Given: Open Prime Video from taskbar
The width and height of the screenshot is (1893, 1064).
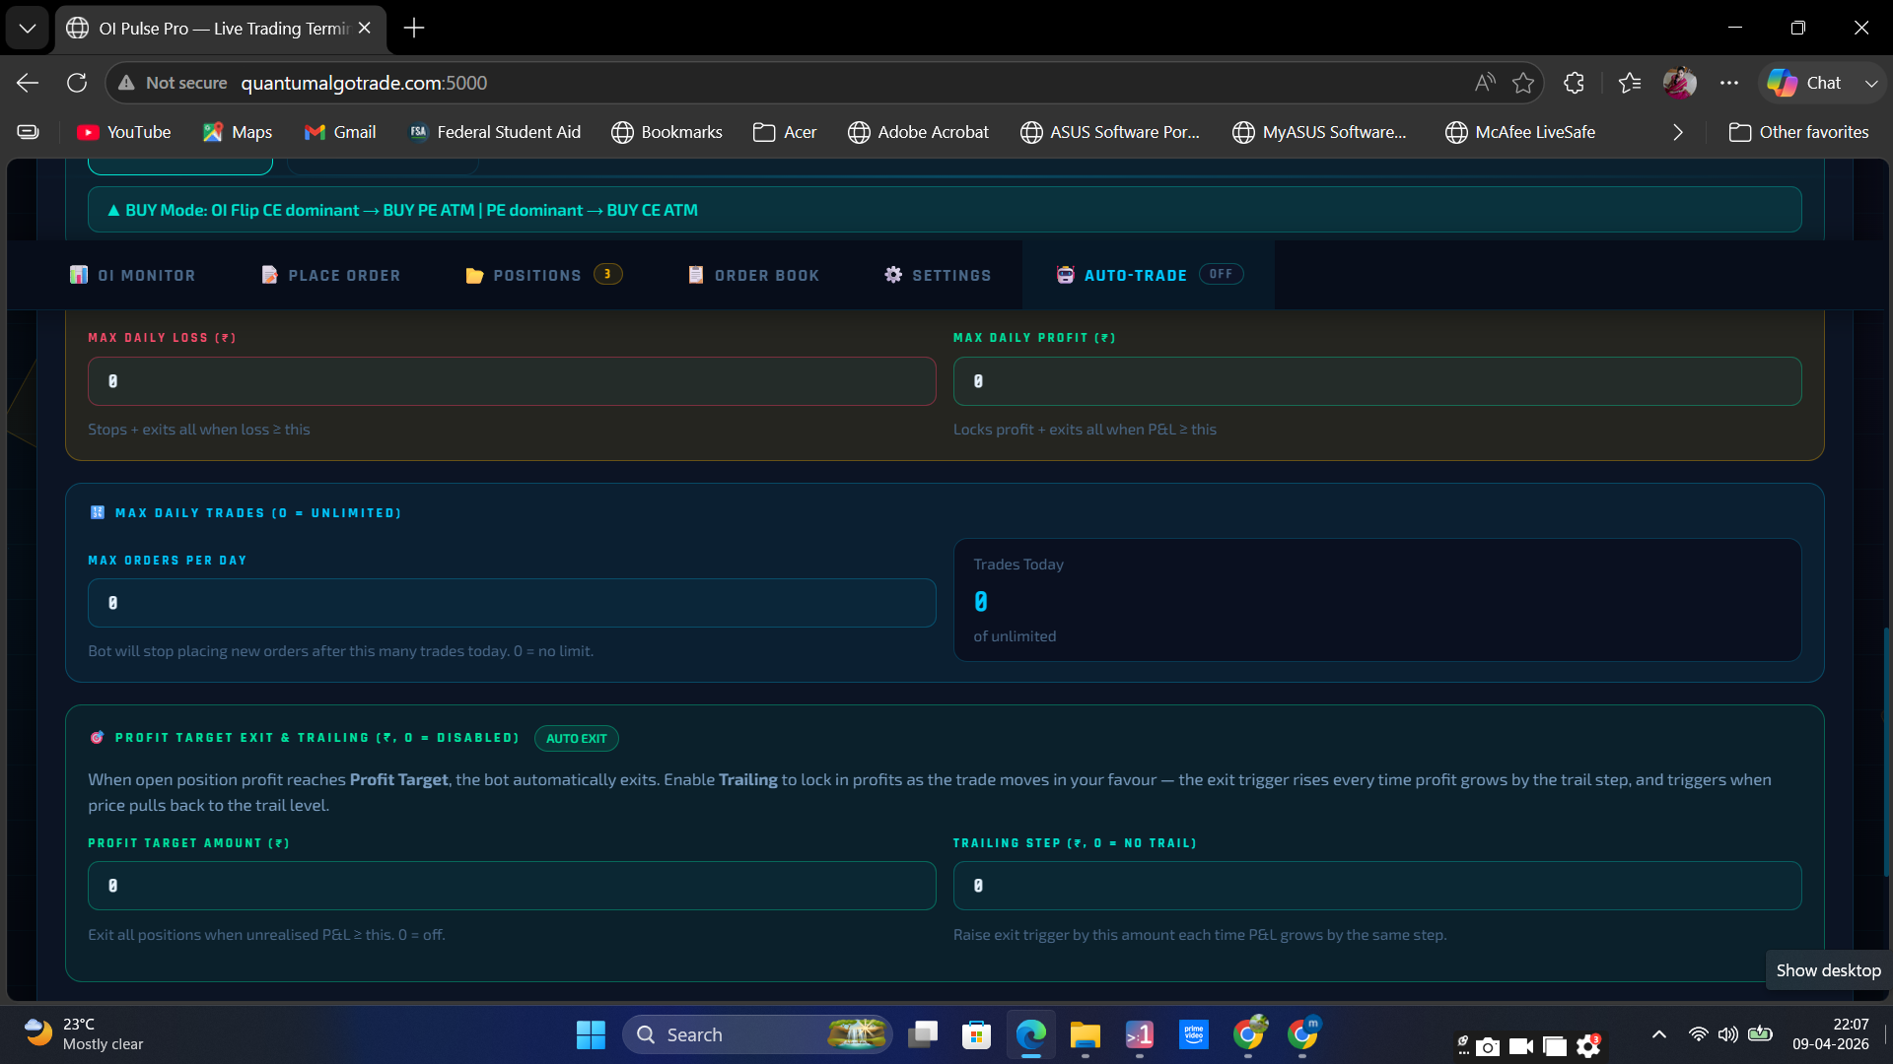Looking at the screenshot, I should point(1193,1034).
